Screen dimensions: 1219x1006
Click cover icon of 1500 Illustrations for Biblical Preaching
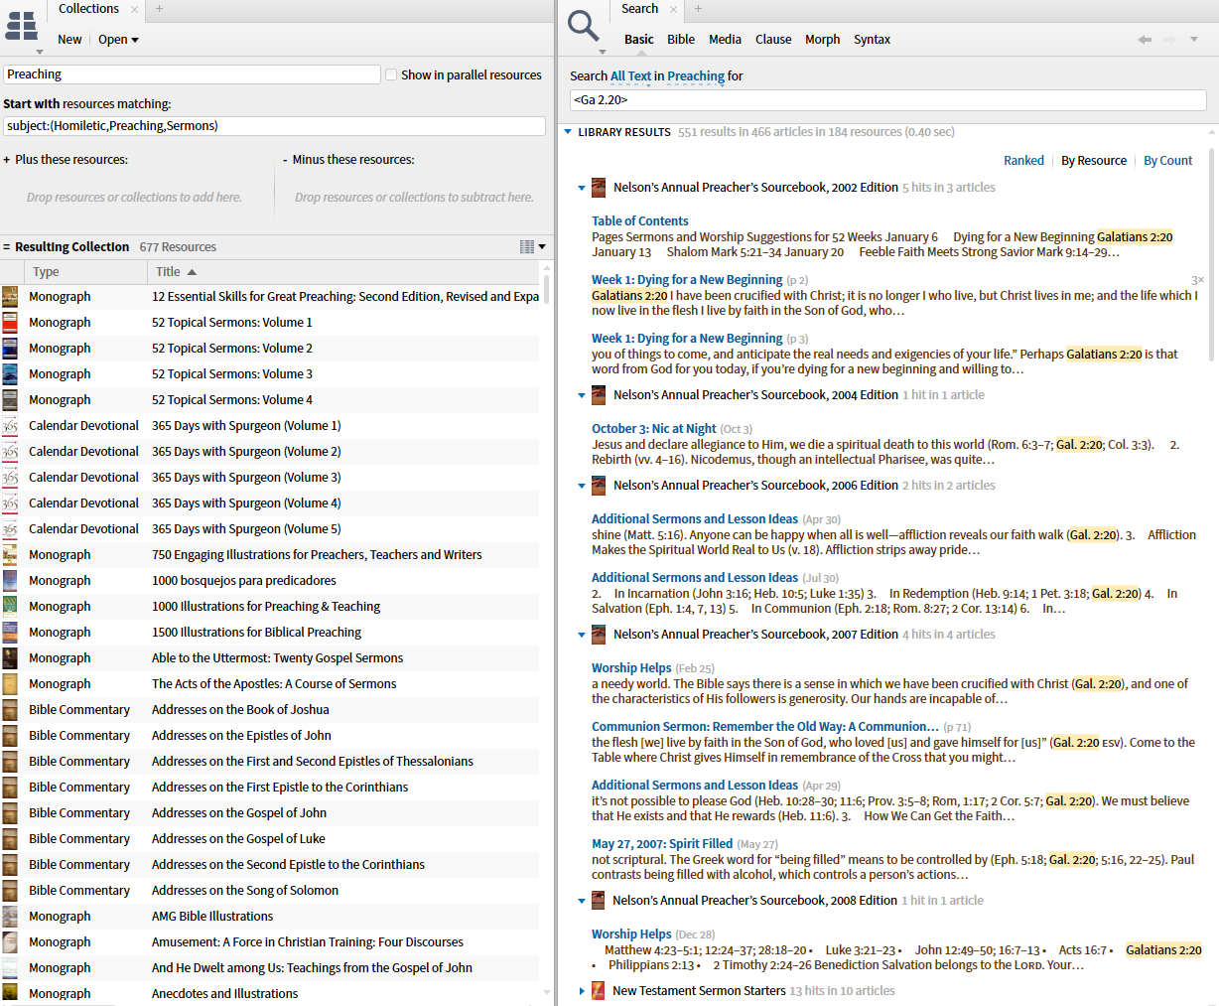click(10, 632)
